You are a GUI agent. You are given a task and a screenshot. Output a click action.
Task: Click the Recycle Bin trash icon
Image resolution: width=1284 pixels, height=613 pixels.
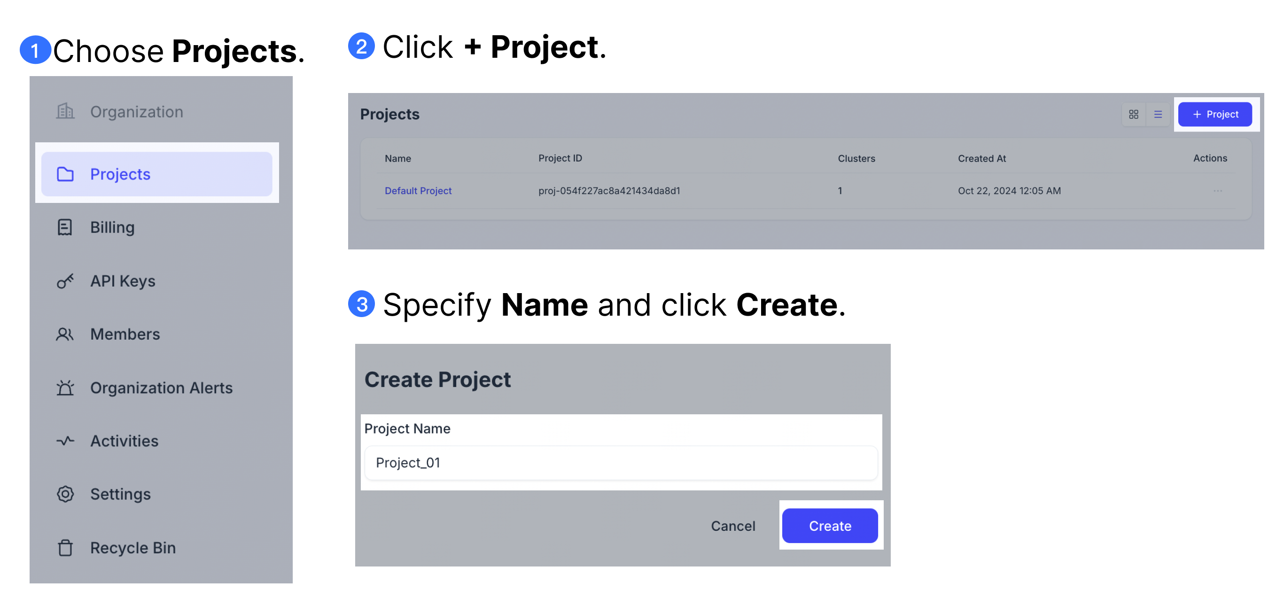pyautogui.click(x=65, y=547)
